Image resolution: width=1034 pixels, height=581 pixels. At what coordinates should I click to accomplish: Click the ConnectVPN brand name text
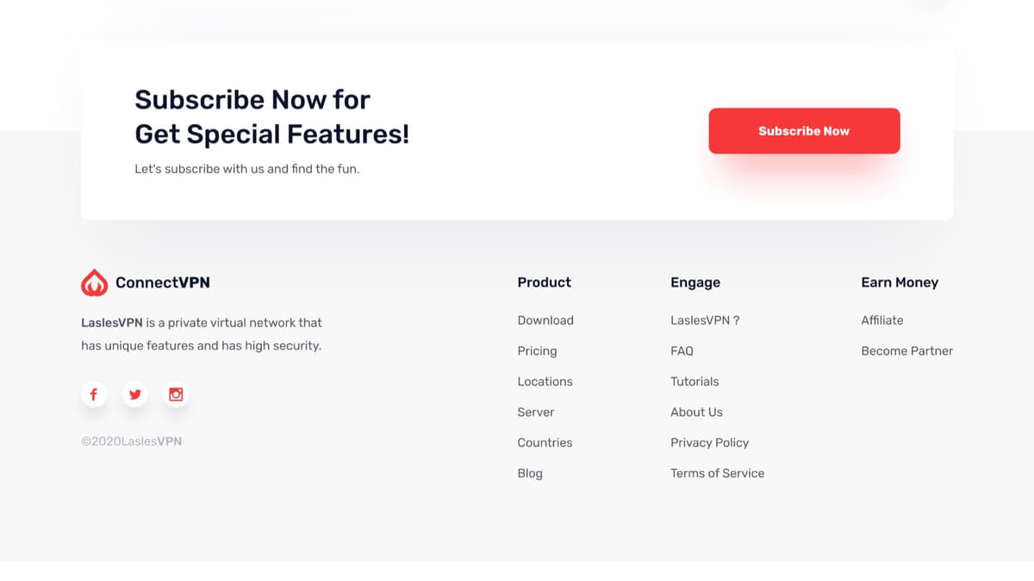[x=162, y=282]
